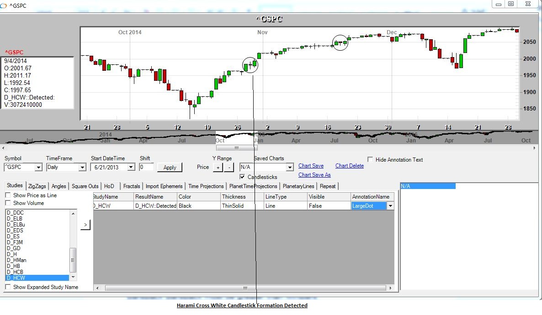Click the study list scroll-down arrow
Viewport: 542px width, 315px height.
(73, 277)
